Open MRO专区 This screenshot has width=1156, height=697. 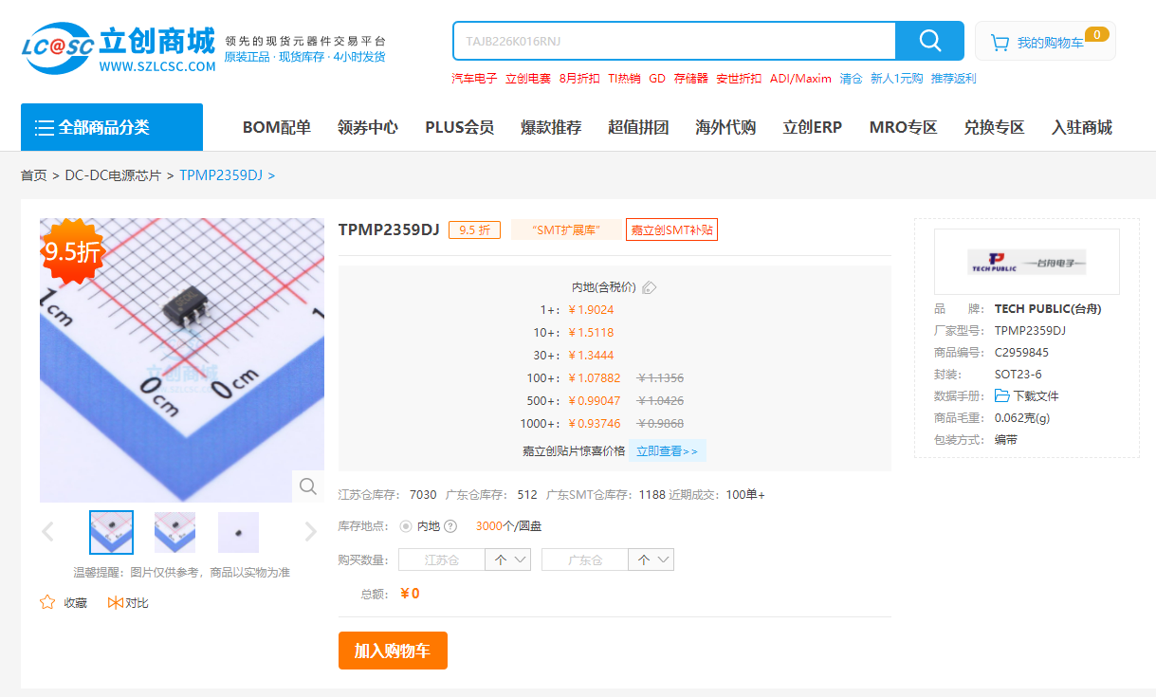[x=904, y=127]
